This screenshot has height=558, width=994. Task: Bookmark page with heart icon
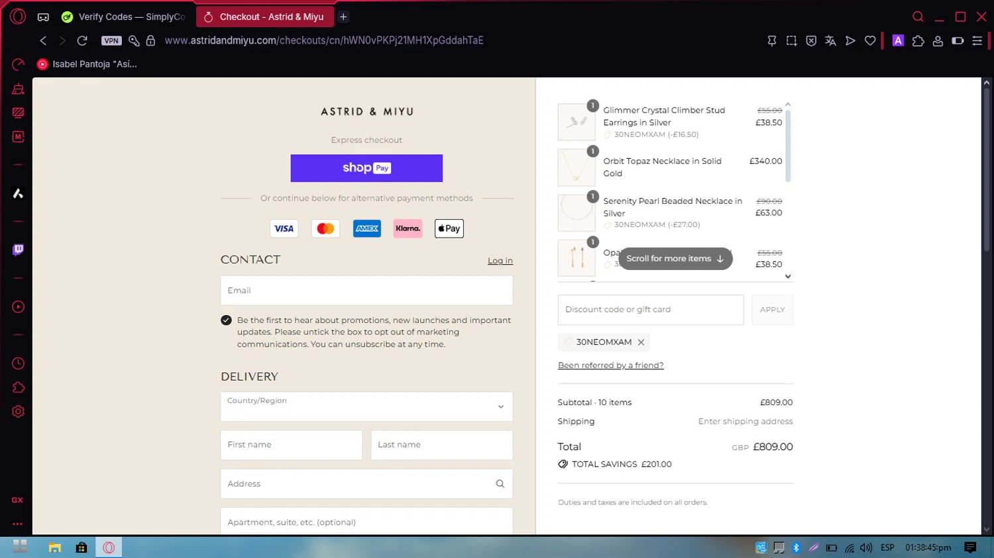870,41
